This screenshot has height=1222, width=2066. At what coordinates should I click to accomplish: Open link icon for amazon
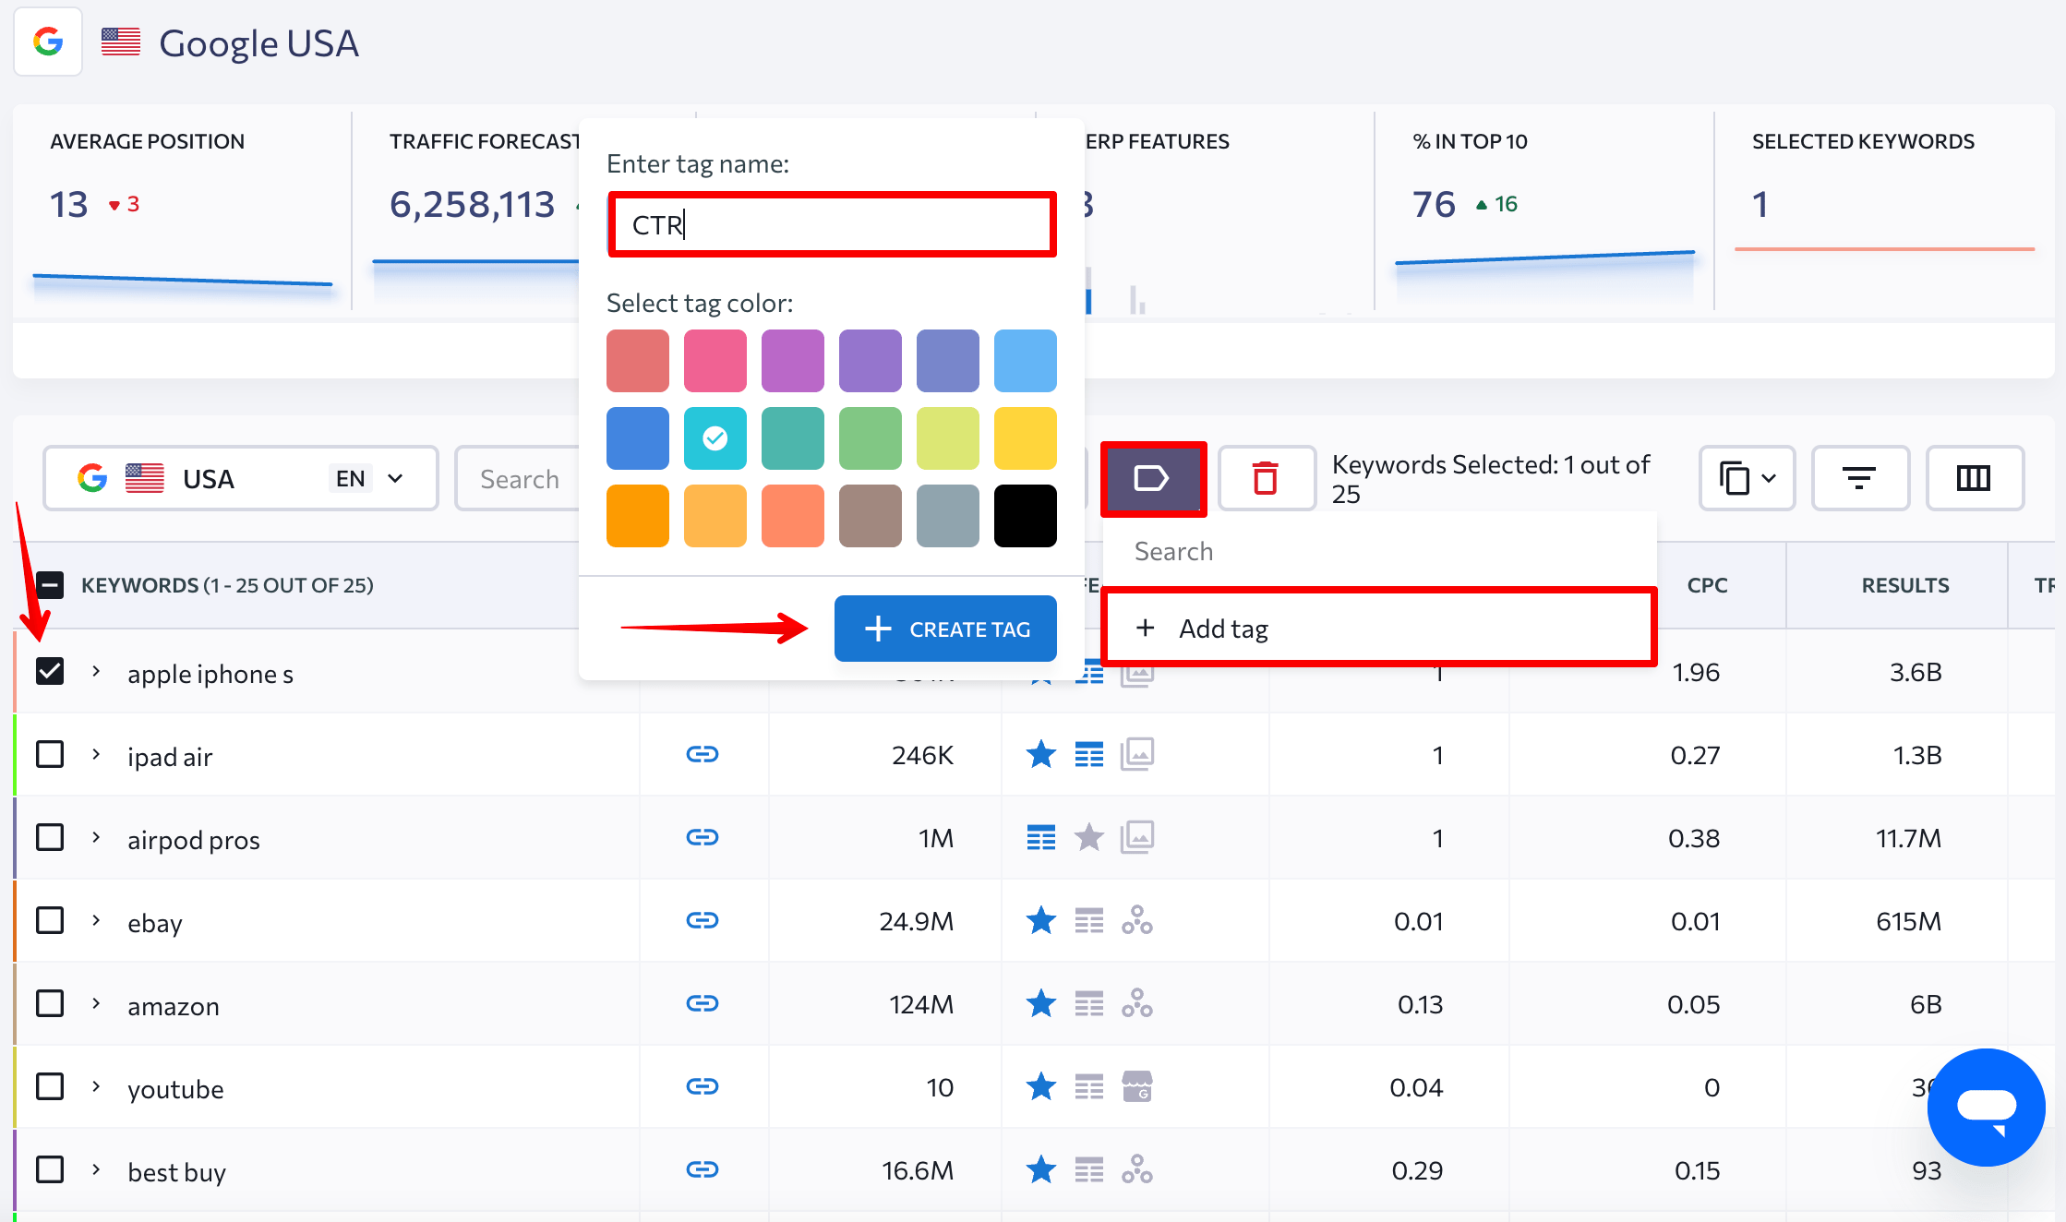coord(703,1003)
